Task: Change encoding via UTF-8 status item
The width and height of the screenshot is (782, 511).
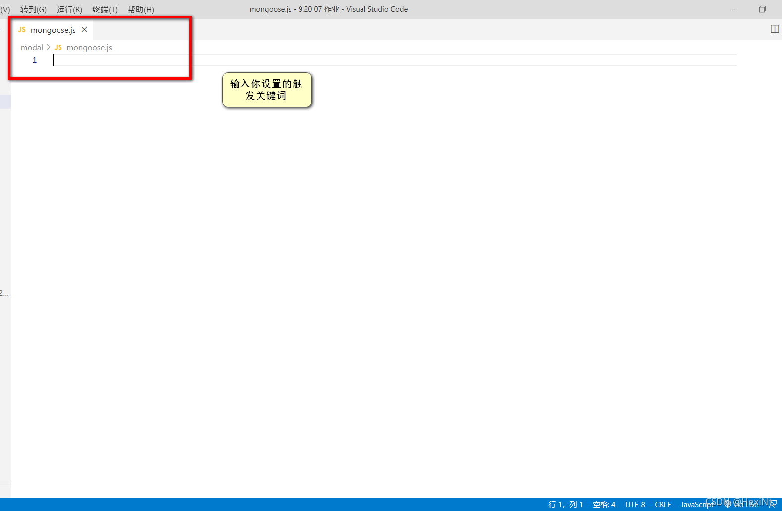Action: click(x=635, y=504)
